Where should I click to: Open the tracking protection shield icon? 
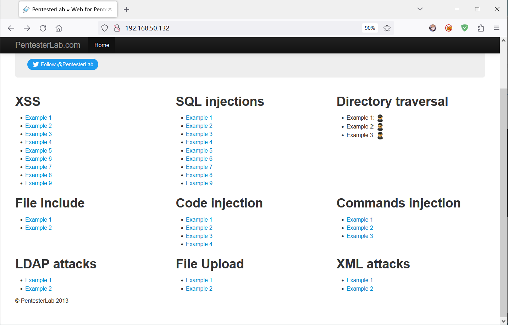click(x=105, y=28)
